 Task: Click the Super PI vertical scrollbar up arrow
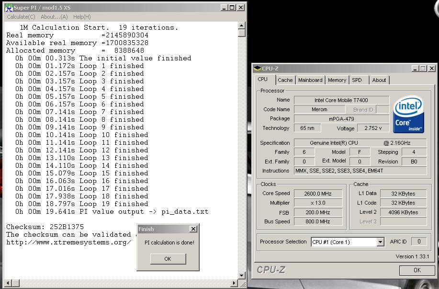pos(242,25)
